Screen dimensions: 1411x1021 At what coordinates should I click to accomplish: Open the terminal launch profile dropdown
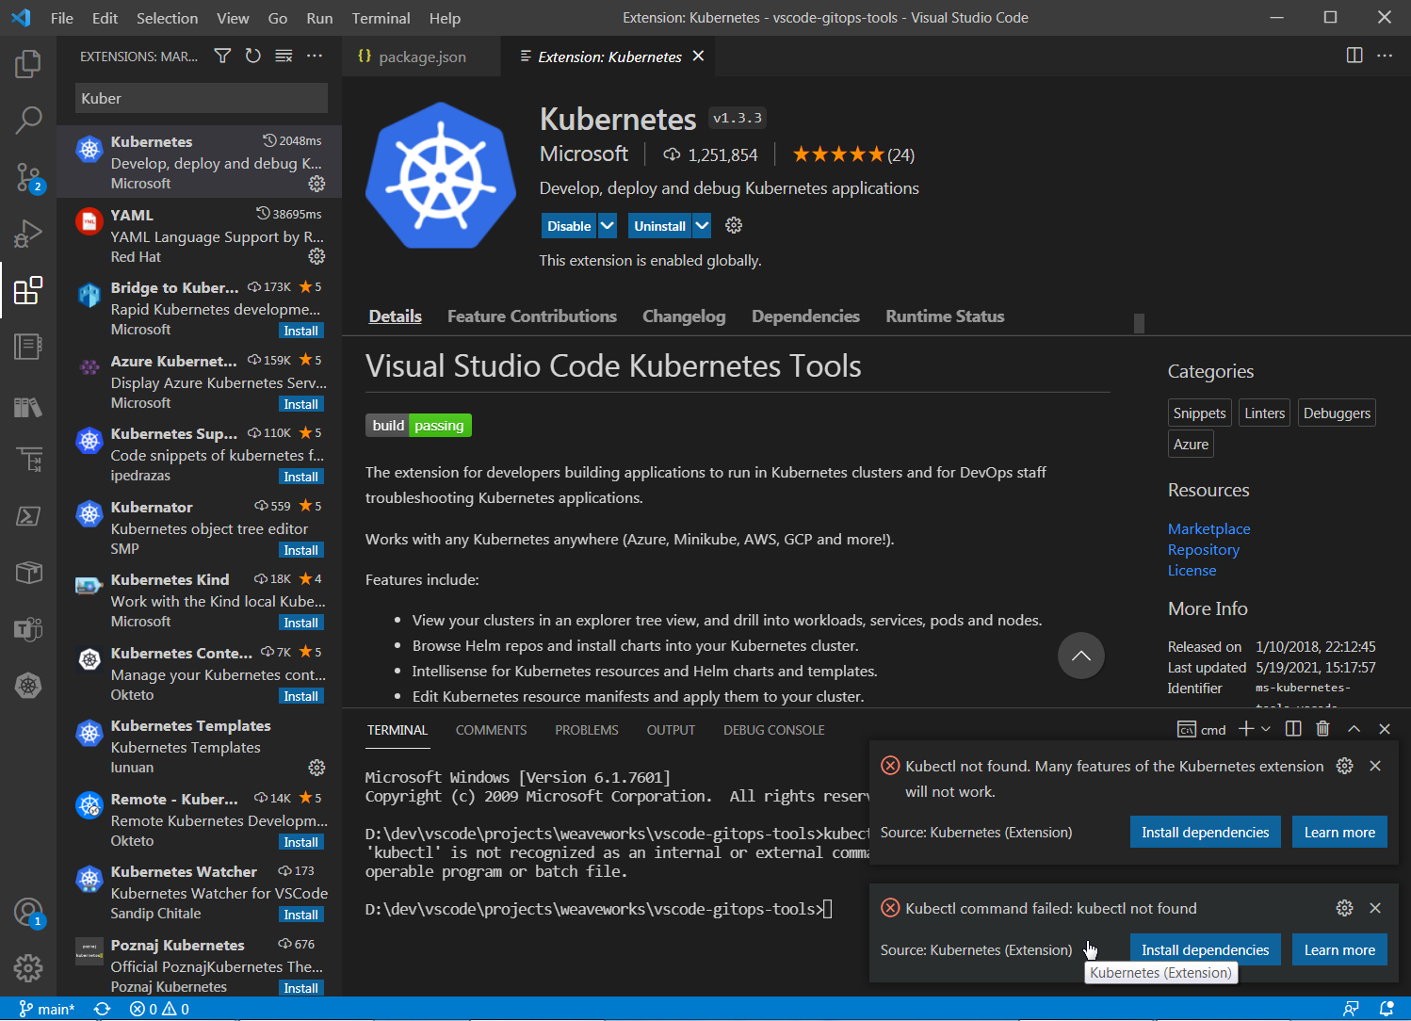click(1264, 728)
